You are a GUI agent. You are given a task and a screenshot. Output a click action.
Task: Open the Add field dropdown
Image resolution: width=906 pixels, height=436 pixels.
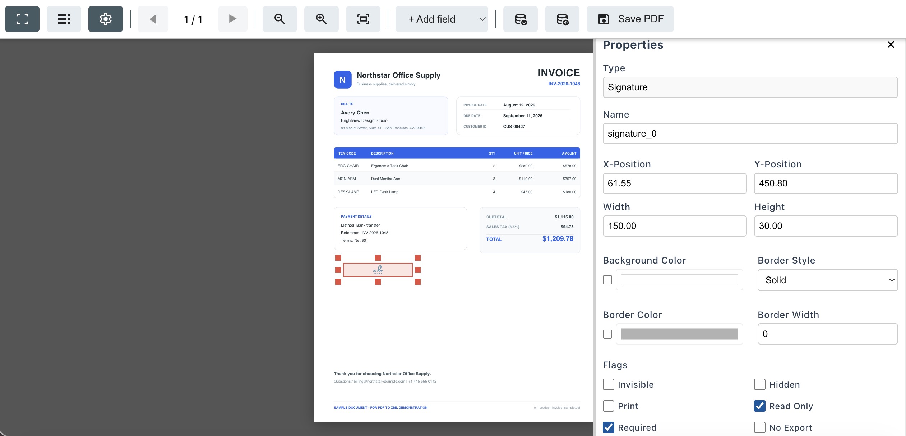click(442, 19)
